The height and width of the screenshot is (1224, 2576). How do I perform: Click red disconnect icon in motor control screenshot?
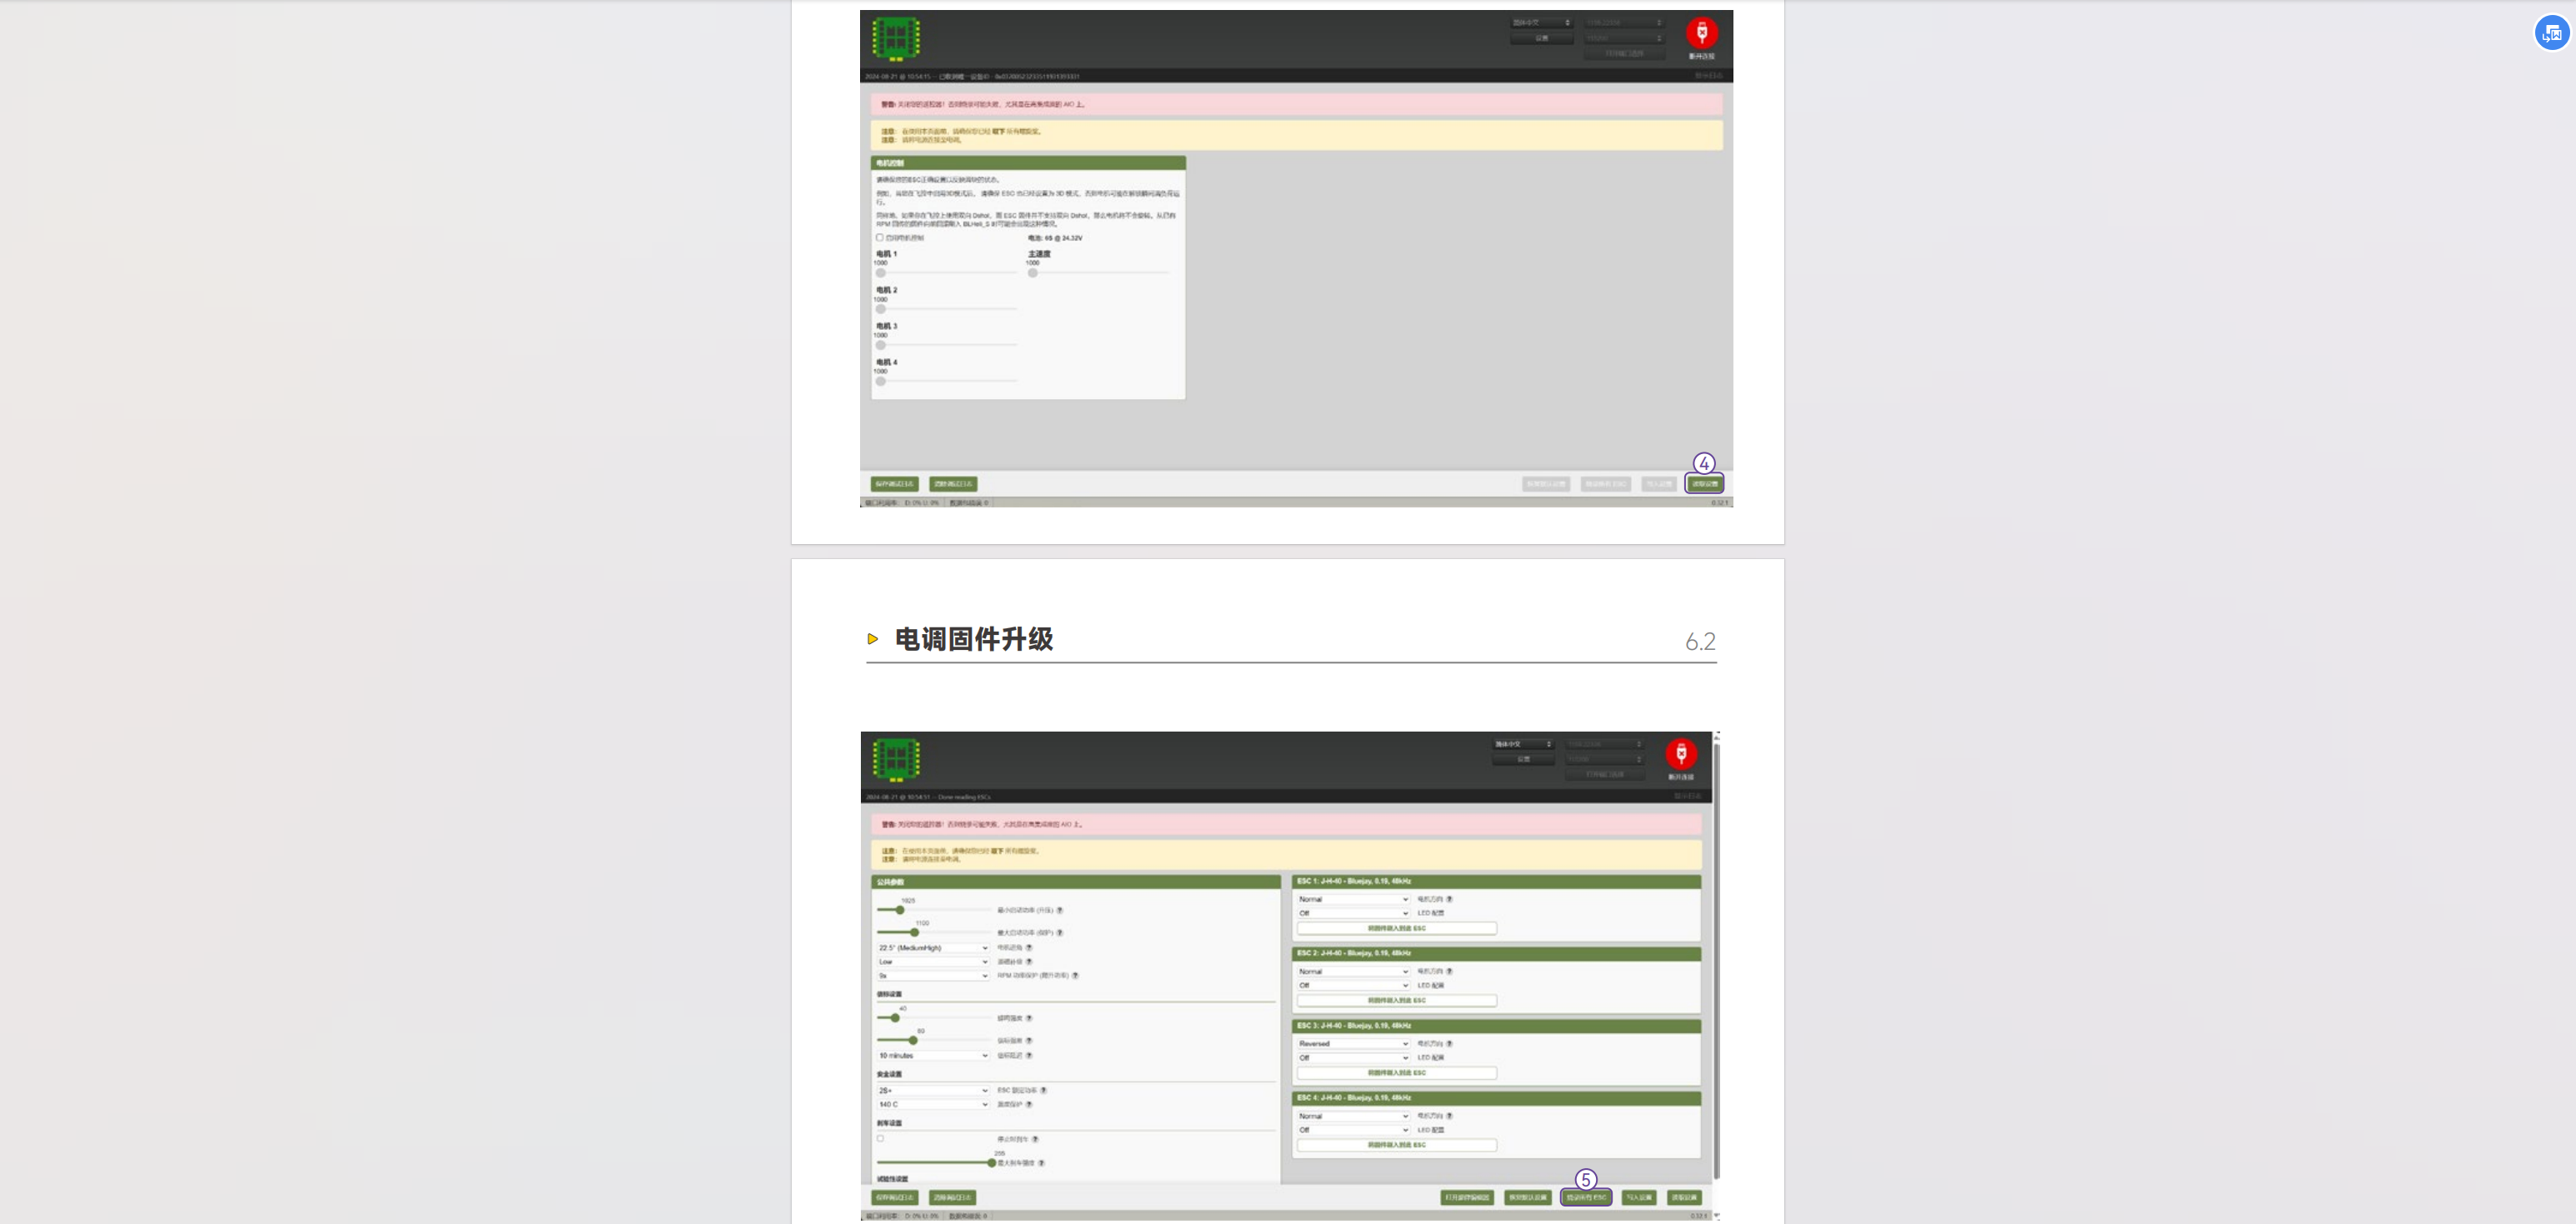tap(1701, 33)
